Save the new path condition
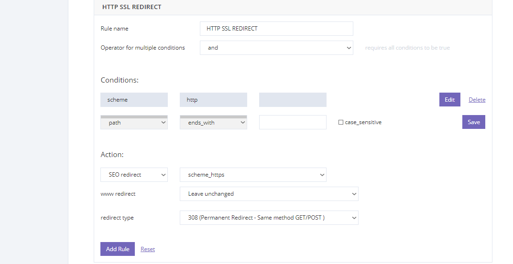The image size is (513, 264). 473,122
